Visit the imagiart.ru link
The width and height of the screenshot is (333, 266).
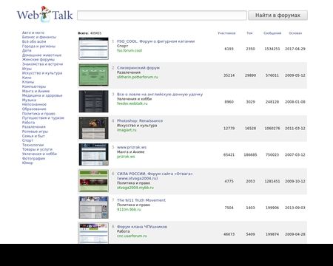click(127, 130)
